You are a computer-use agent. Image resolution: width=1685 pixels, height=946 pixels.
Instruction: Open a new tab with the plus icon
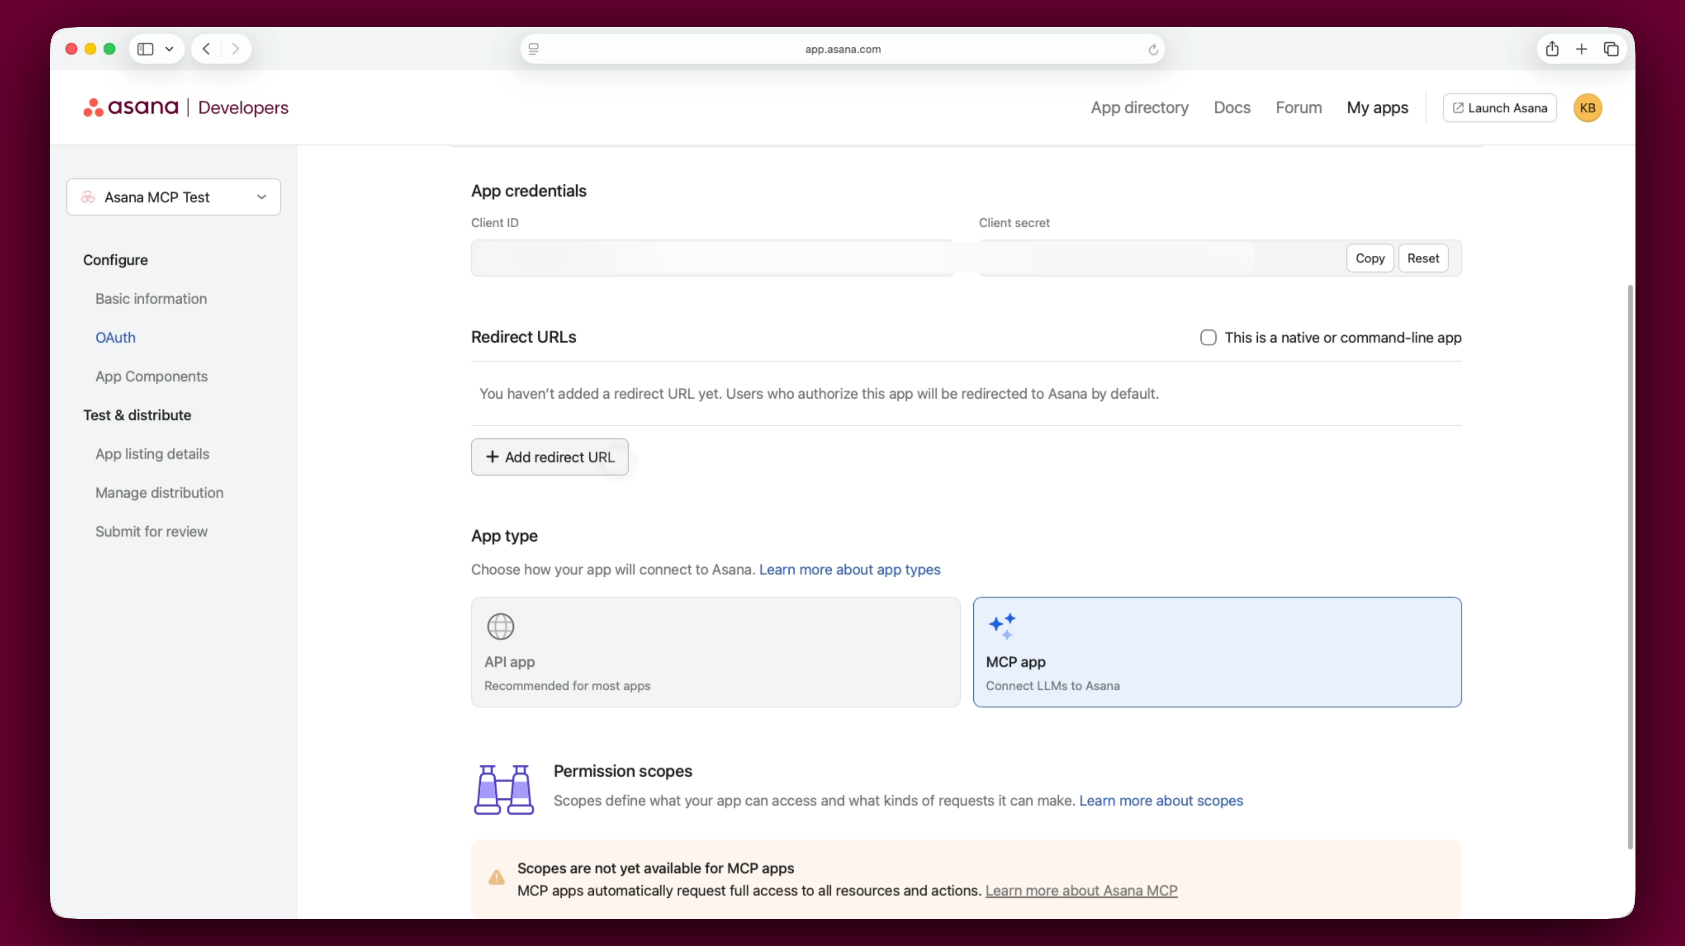pos(1581,49)
